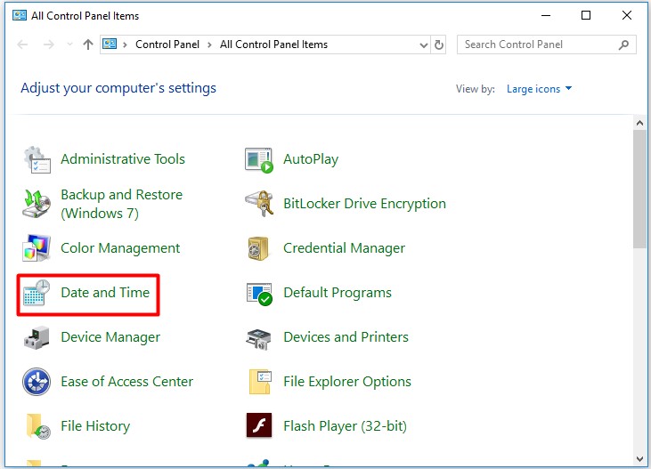651x469 pixels.
Task: Open BitLocker Drive Encryption link
Action: click(364, 204)
